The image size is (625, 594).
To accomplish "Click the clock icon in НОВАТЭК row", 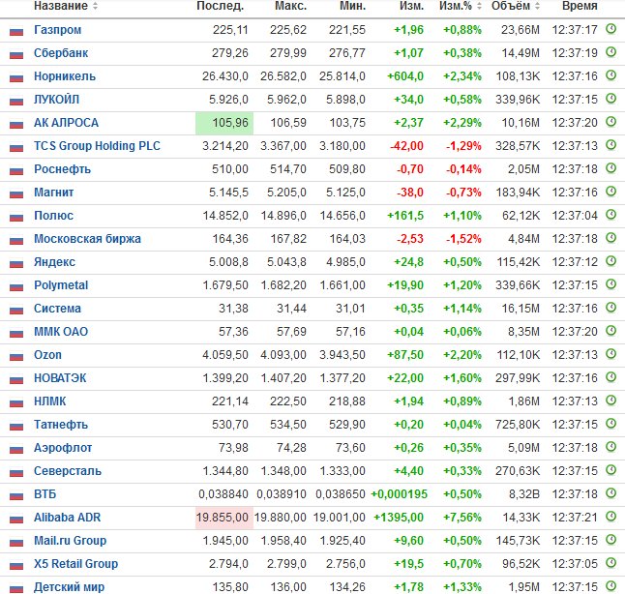I will [610, 377].
